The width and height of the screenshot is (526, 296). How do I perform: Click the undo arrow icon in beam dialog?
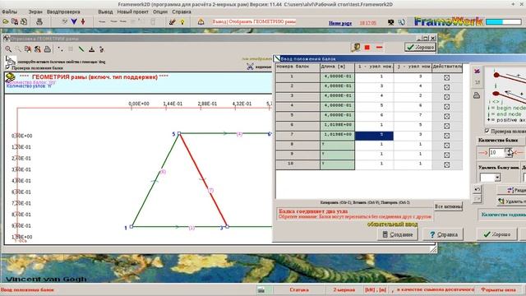click(477, 189)
